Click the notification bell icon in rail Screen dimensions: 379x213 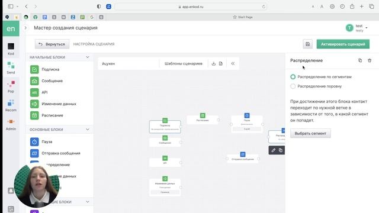[x=11, y=191]
